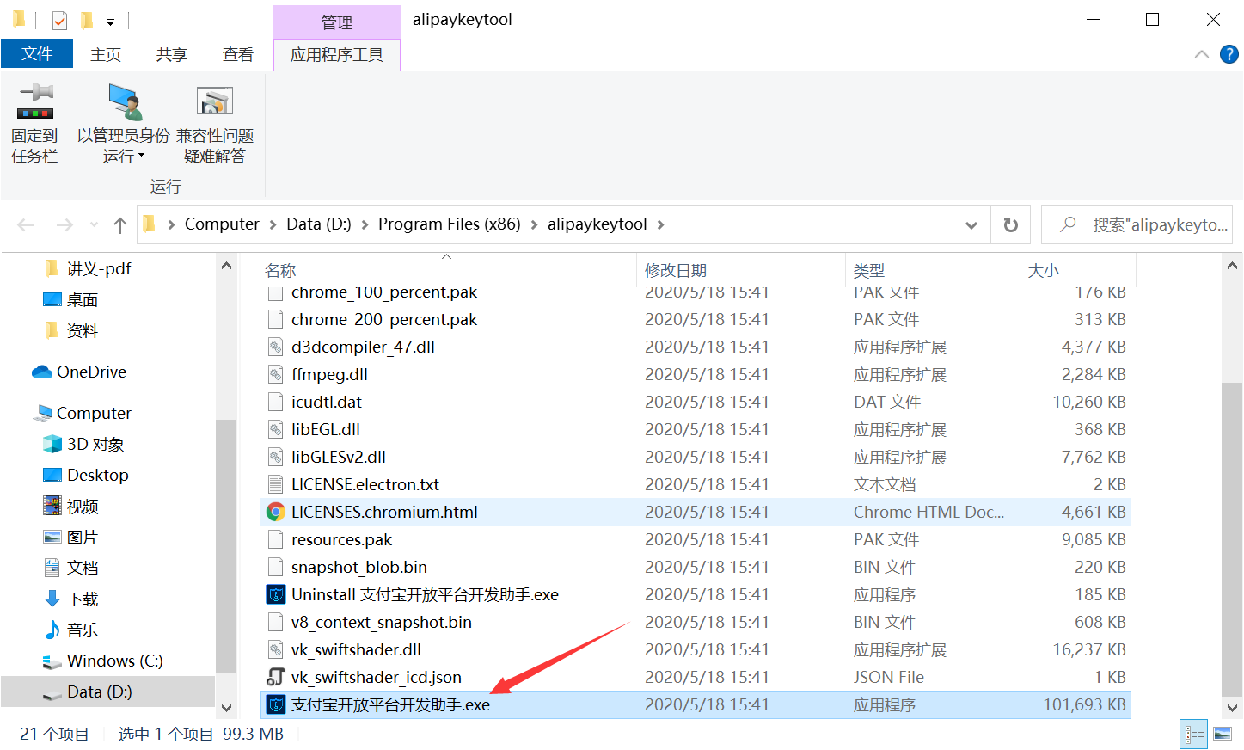This screenshot has width=1244, height=750.
Task: Open the 文件 menu tab
Action: click(x=37, y=54)
